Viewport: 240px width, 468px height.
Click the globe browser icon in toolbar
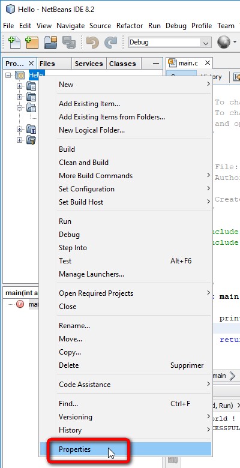click(x=224, y=42)
